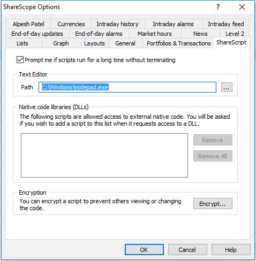Click the Cancel button
Screen dimensions: 256x261
point(187,250)
